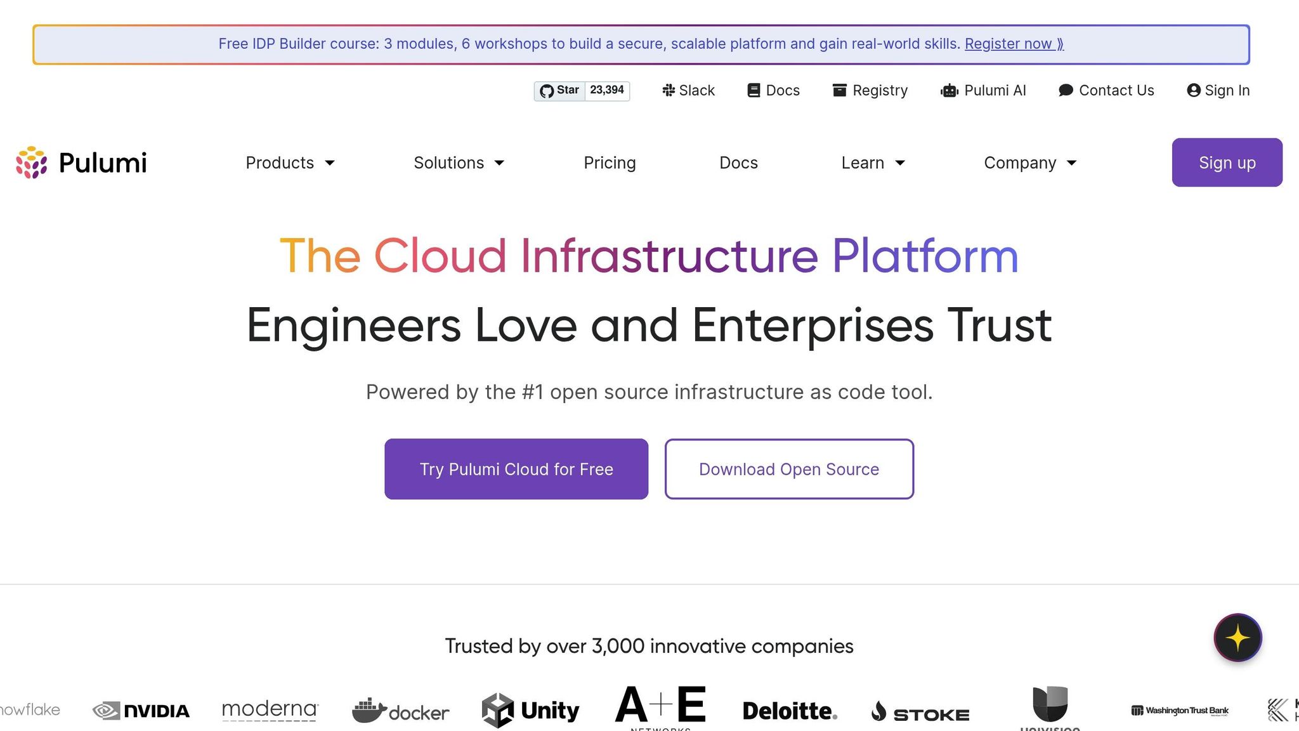
Task: Expand the Learn dropdown menu
Action: click(x=873, y=163)
